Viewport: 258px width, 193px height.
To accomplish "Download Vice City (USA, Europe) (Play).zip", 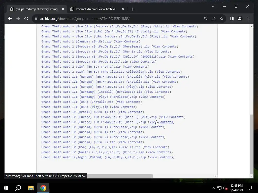I will 104,36.
